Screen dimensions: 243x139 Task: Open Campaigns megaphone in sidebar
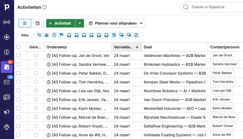coord(7,112)
